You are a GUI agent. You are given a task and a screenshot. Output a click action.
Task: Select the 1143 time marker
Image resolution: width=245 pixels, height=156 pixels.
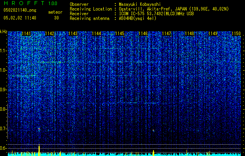[73, 34]
